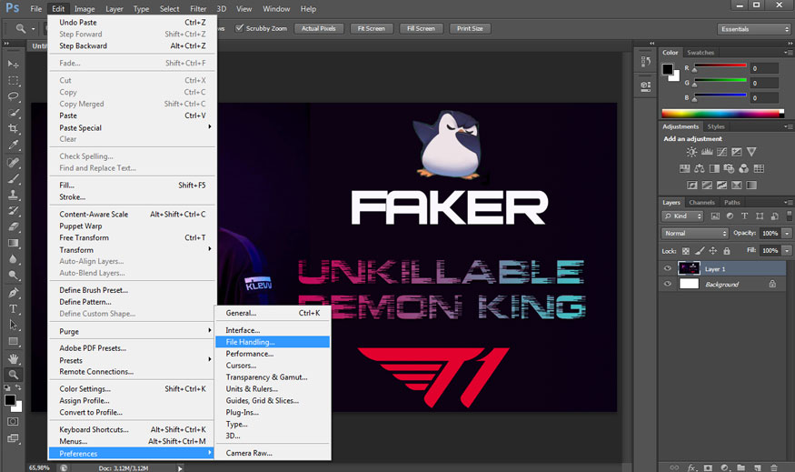Hide the Background layer eye
795x472 pixels.
(667, 284)
